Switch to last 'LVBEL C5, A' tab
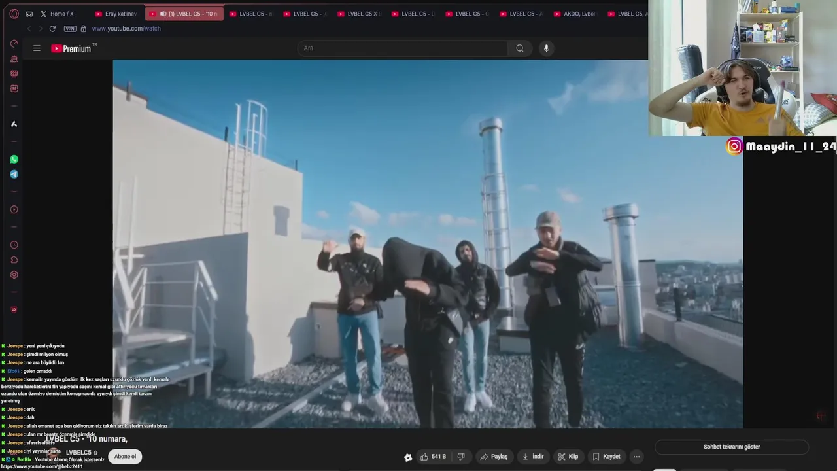The width and height of the screenshot is (837, 471). point(628,14)
